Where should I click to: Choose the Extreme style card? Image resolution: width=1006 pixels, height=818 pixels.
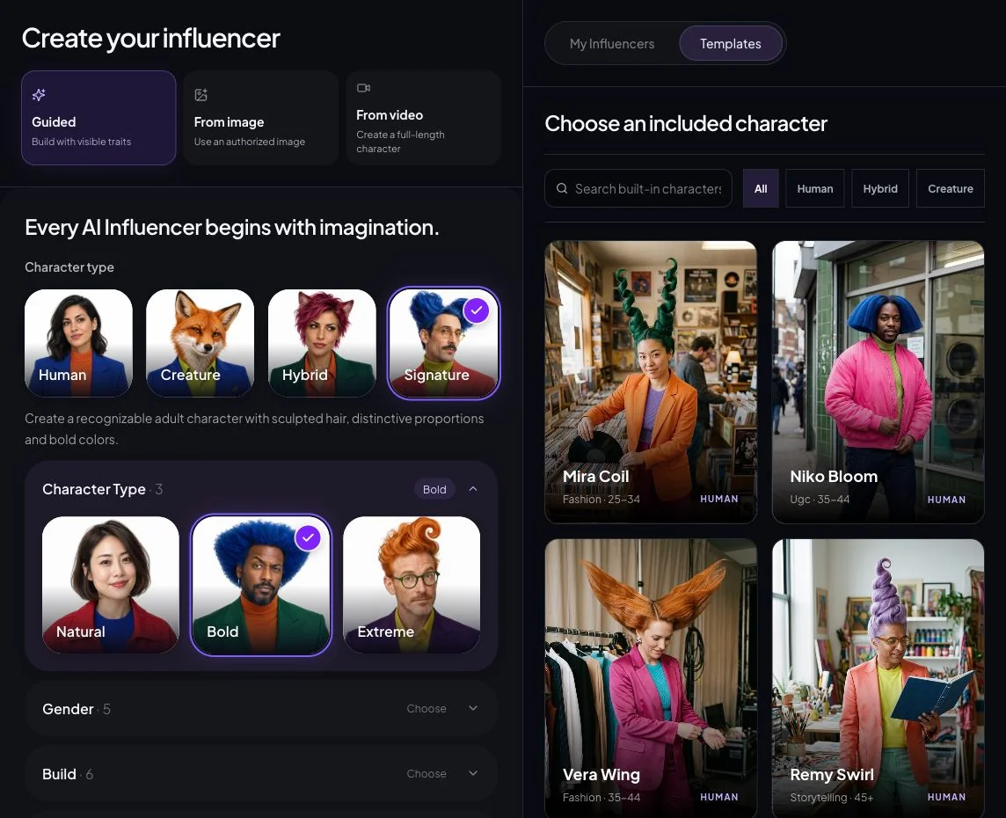pyautogui.click(x=412, y=585)
